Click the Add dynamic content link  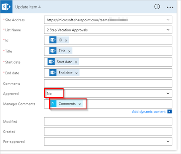coord(149,112)
